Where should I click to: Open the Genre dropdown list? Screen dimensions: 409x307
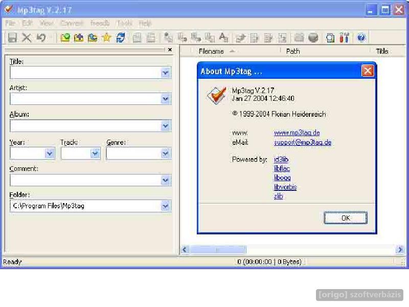coord(165,153)
